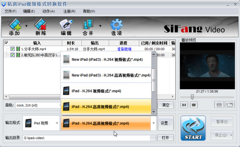
Task: Click the 添加 add video icon
Action: click(x=14, y=27)
